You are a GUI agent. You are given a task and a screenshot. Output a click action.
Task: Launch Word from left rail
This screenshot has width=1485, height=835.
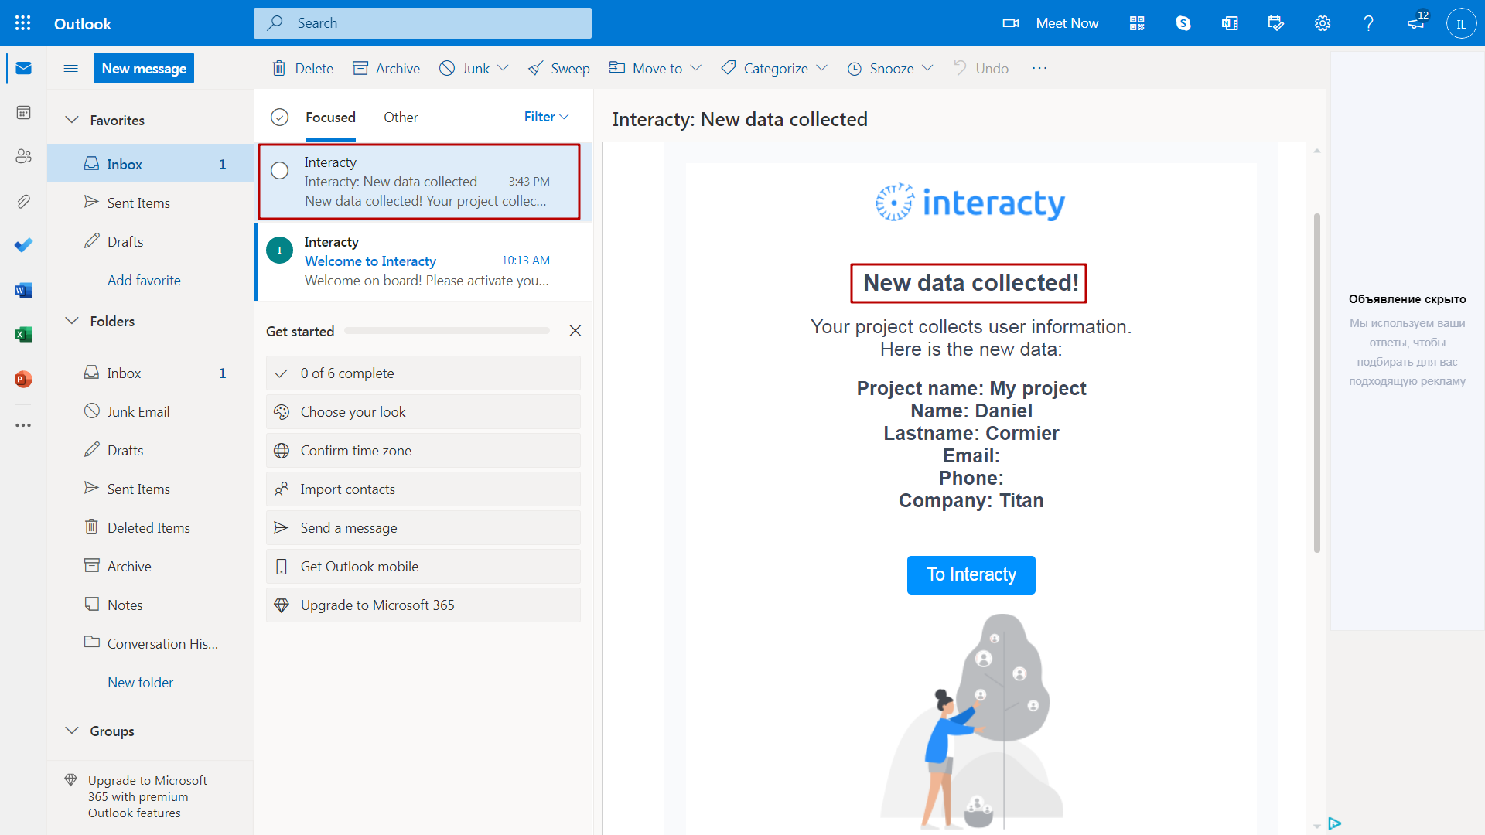click(23, 290)
